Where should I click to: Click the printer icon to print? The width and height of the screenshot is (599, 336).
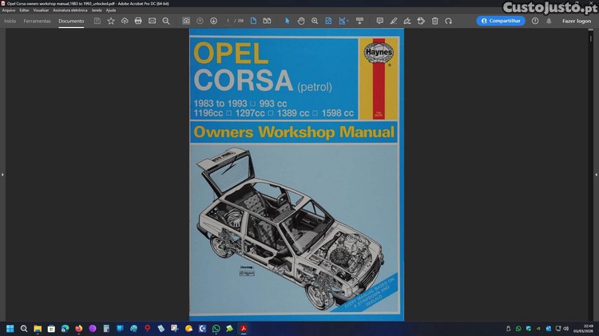[138, 21]
